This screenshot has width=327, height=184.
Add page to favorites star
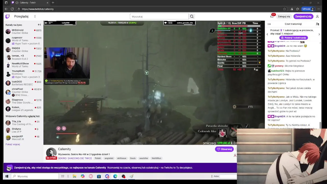pyautogui.click(x=285, y=9)
